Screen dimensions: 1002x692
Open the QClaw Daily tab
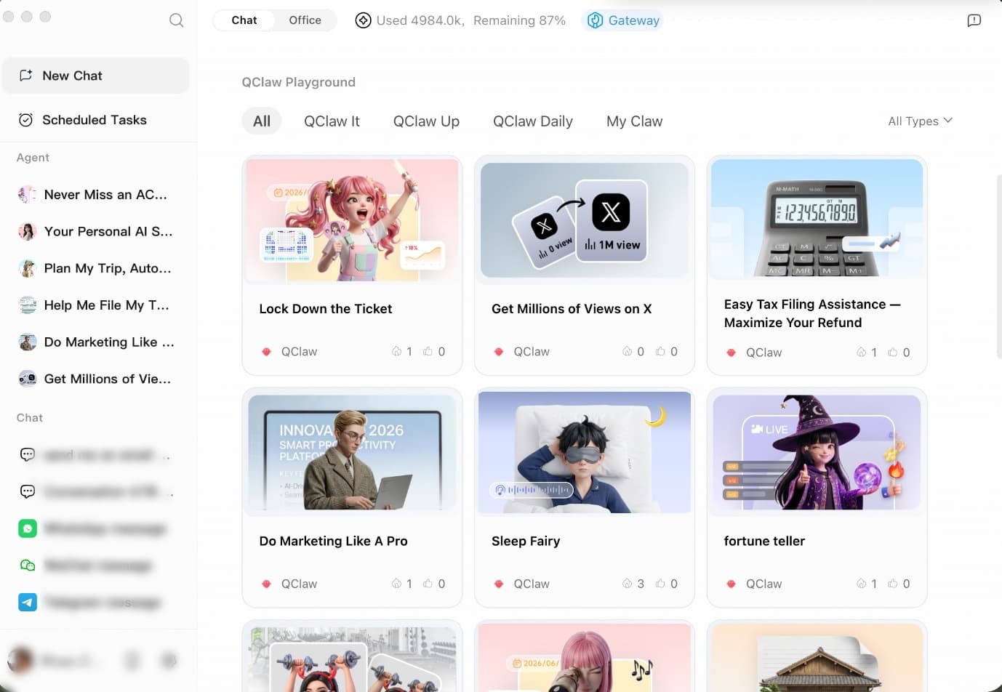(x=532, y=121)
